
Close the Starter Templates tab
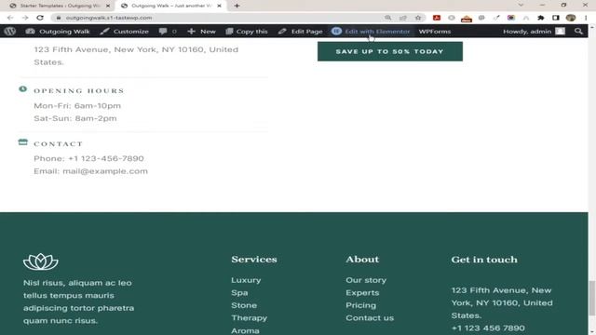pyautogui.click(x=108, y=6)
